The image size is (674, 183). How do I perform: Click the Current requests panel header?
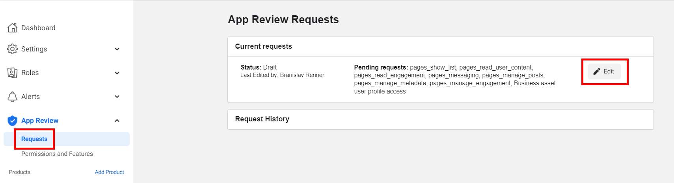(263, 46)
